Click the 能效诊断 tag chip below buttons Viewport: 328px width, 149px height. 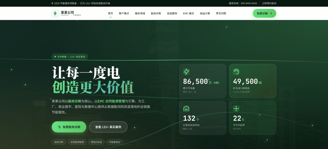[59, 142]
